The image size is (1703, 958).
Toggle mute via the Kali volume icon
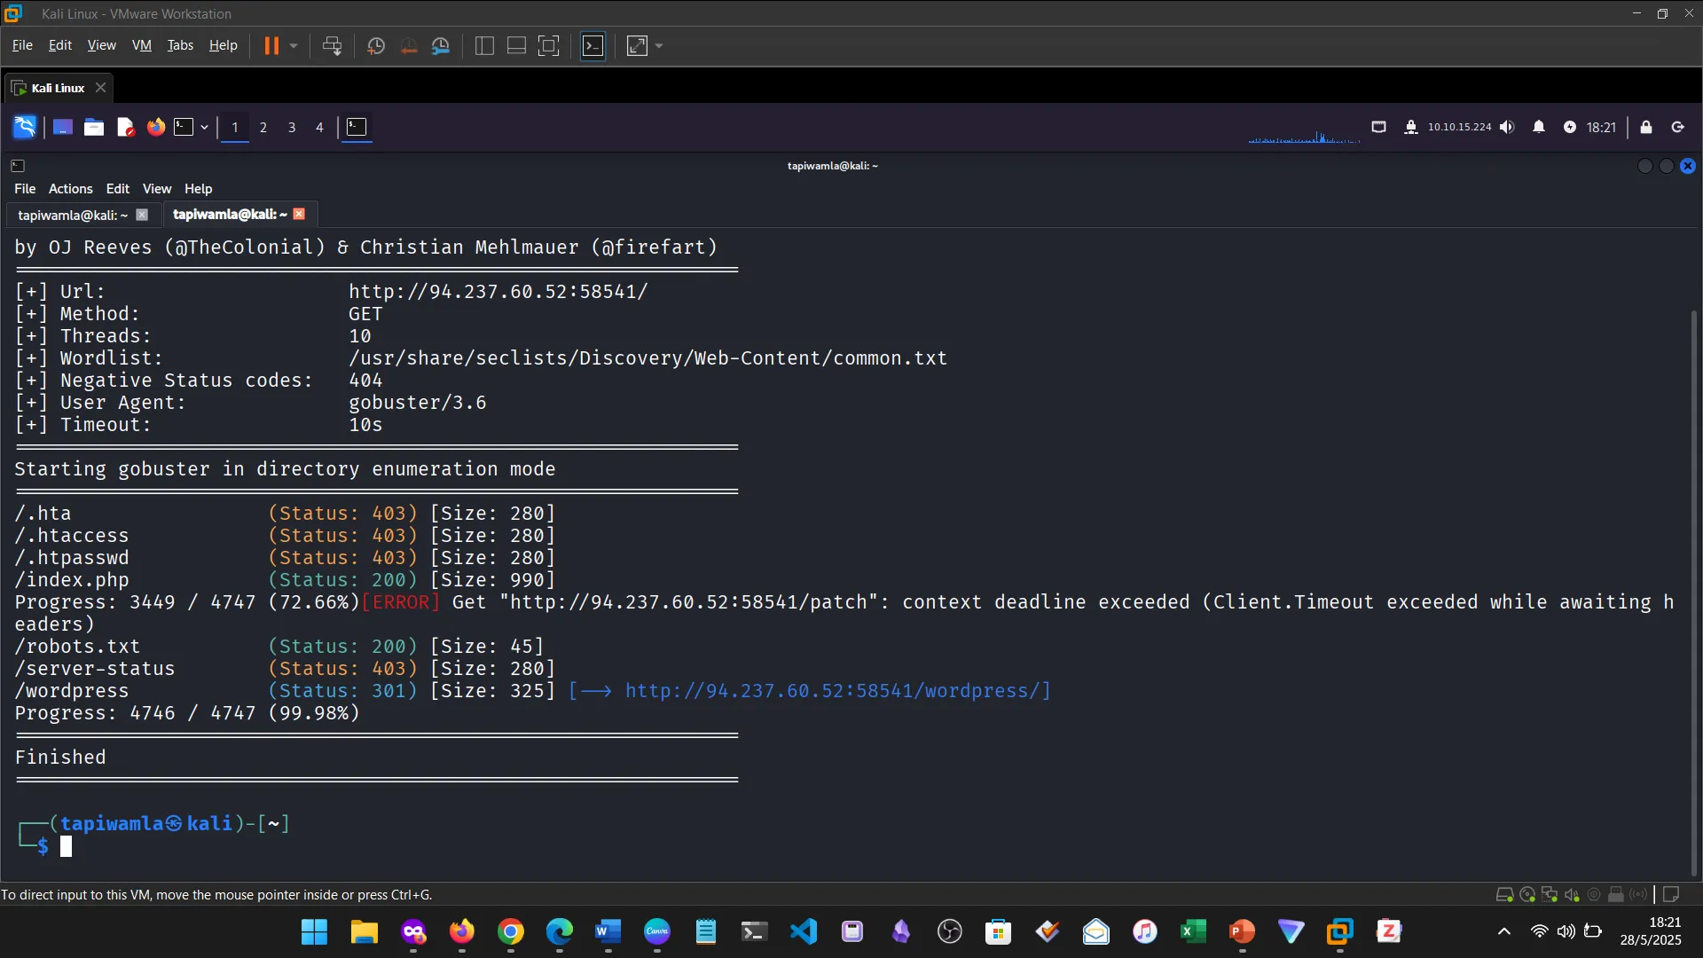click(x=1508, y=127)
